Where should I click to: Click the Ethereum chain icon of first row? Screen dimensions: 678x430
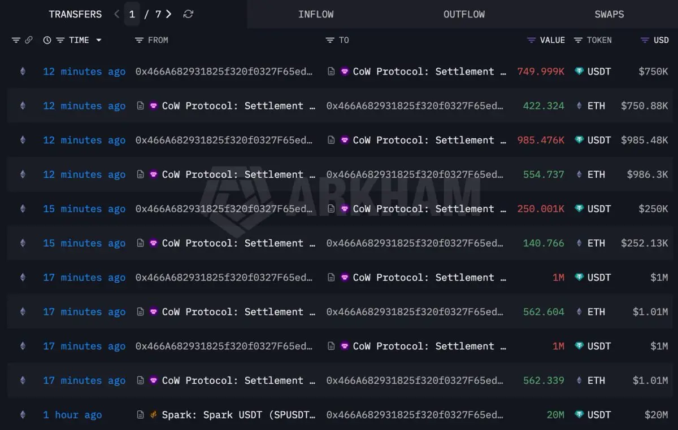point(23,72)
